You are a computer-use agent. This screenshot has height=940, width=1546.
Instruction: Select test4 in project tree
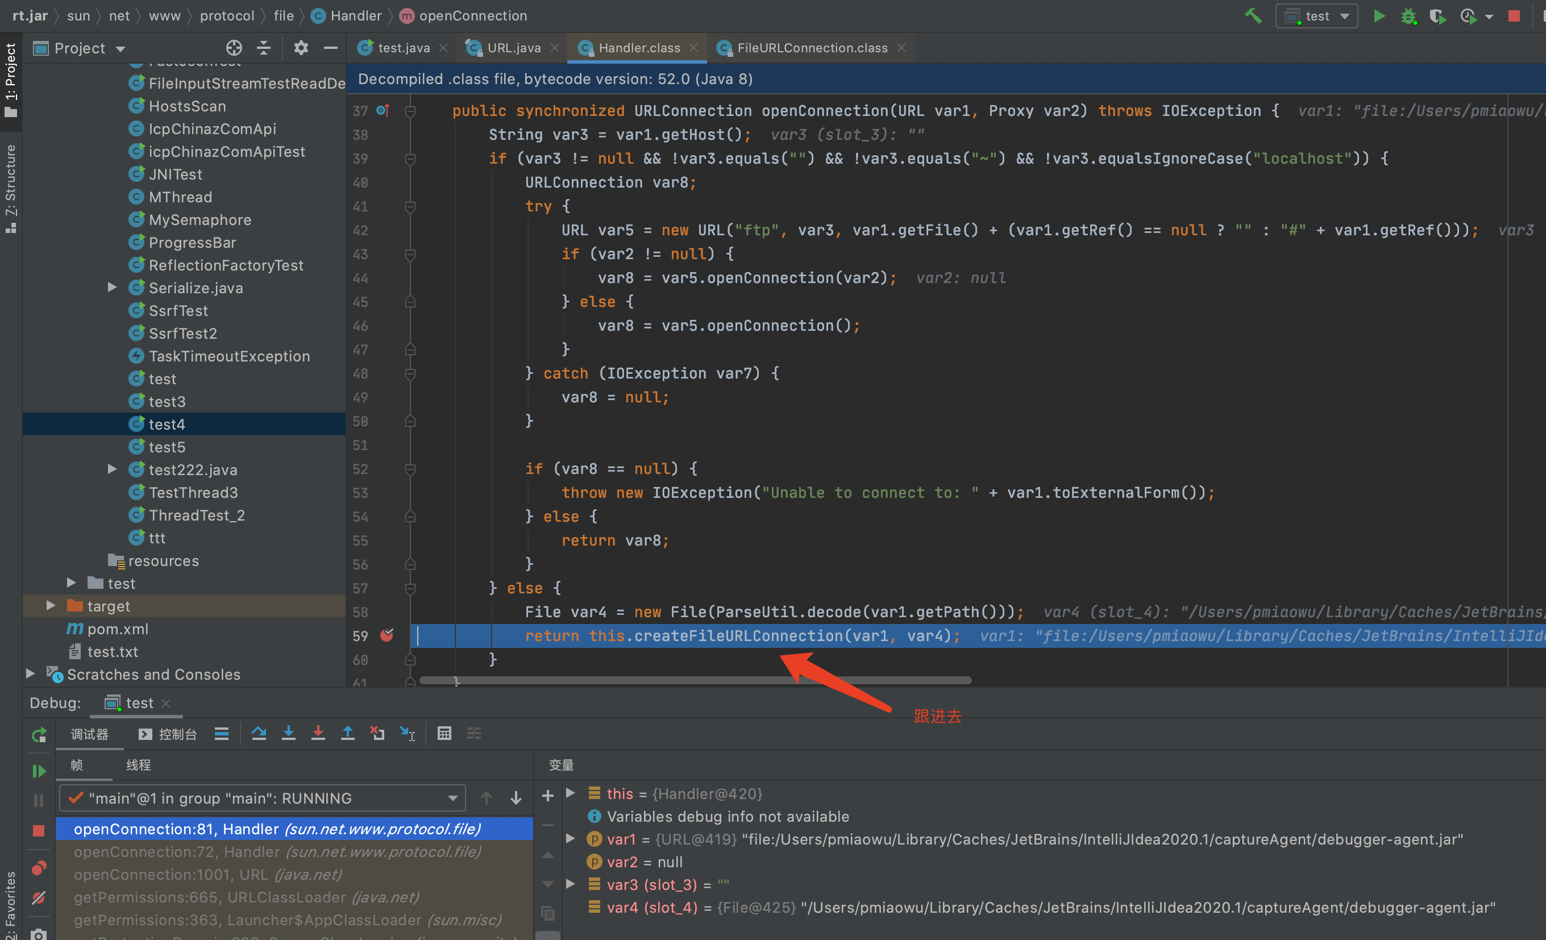tap(184, 424)
